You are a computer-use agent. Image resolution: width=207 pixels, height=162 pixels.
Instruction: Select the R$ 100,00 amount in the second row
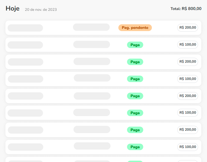[x=188, y=45]
